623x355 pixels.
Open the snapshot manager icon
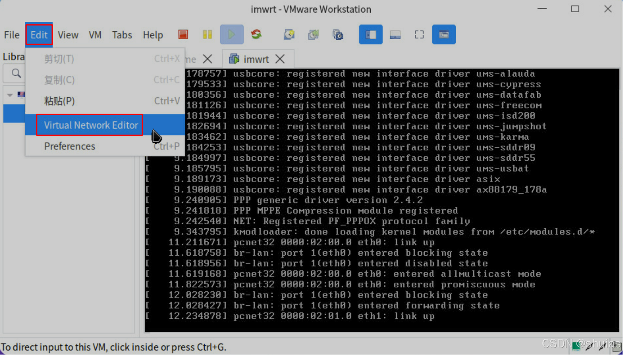click(x=338, y=34)
